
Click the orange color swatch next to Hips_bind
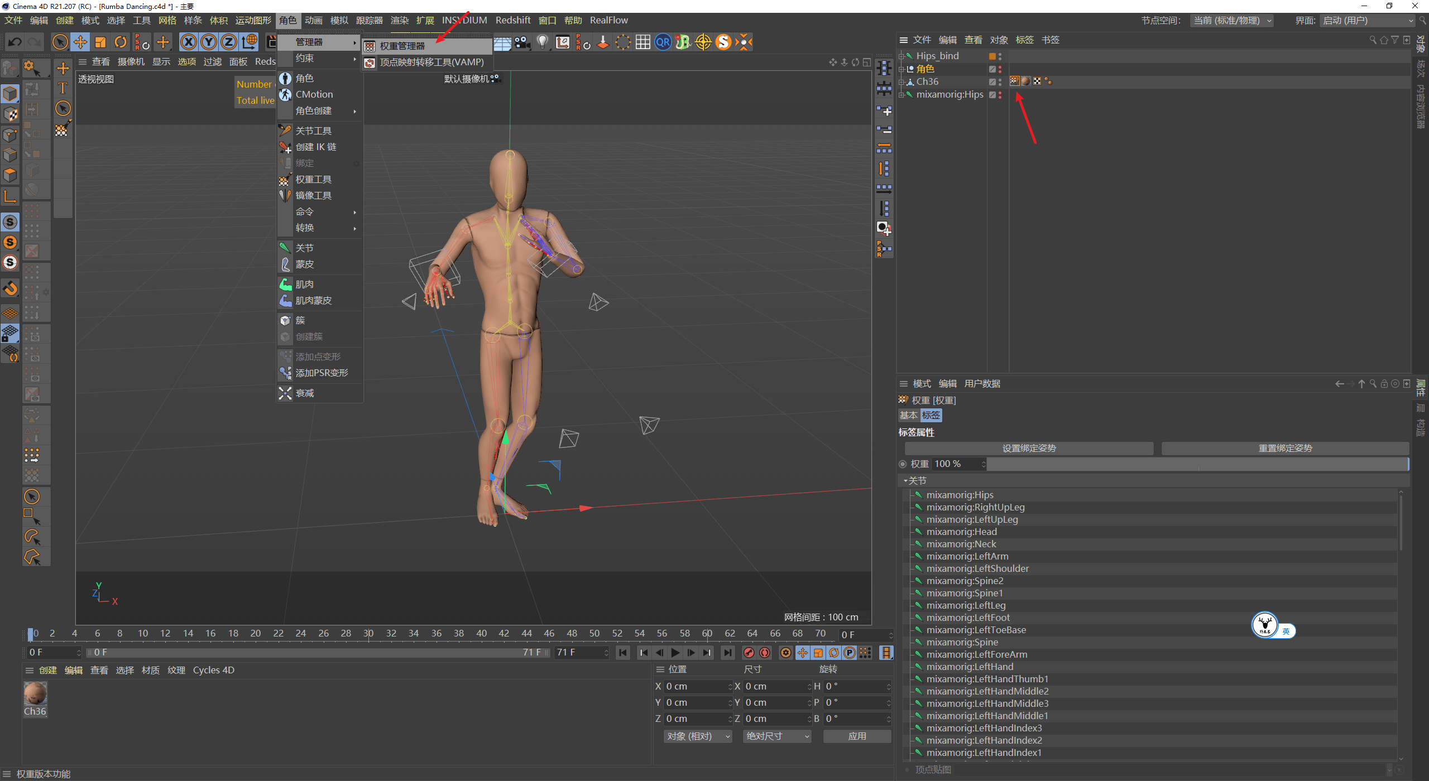tap(993, 56)
